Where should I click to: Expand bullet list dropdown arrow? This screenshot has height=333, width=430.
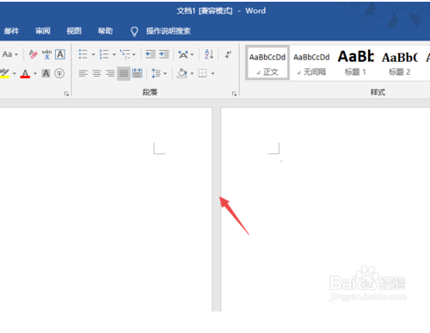coord(93,54)
